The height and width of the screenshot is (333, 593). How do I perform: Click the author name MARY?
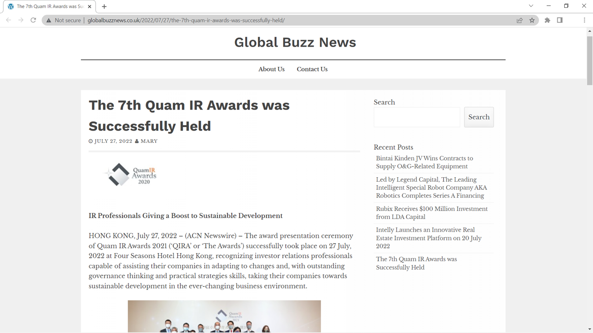(149, 141)
